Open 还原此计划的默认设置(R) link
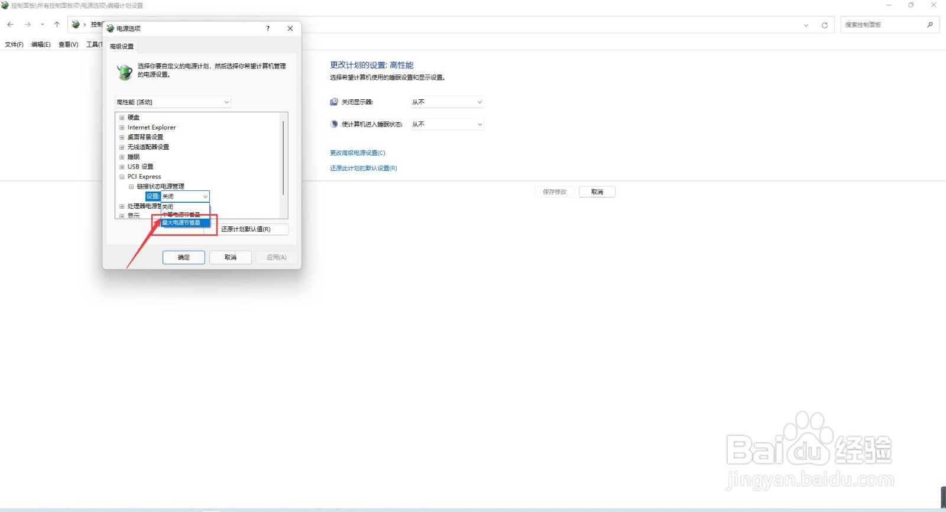Screen dimensions: 946x512 (364, 168)
